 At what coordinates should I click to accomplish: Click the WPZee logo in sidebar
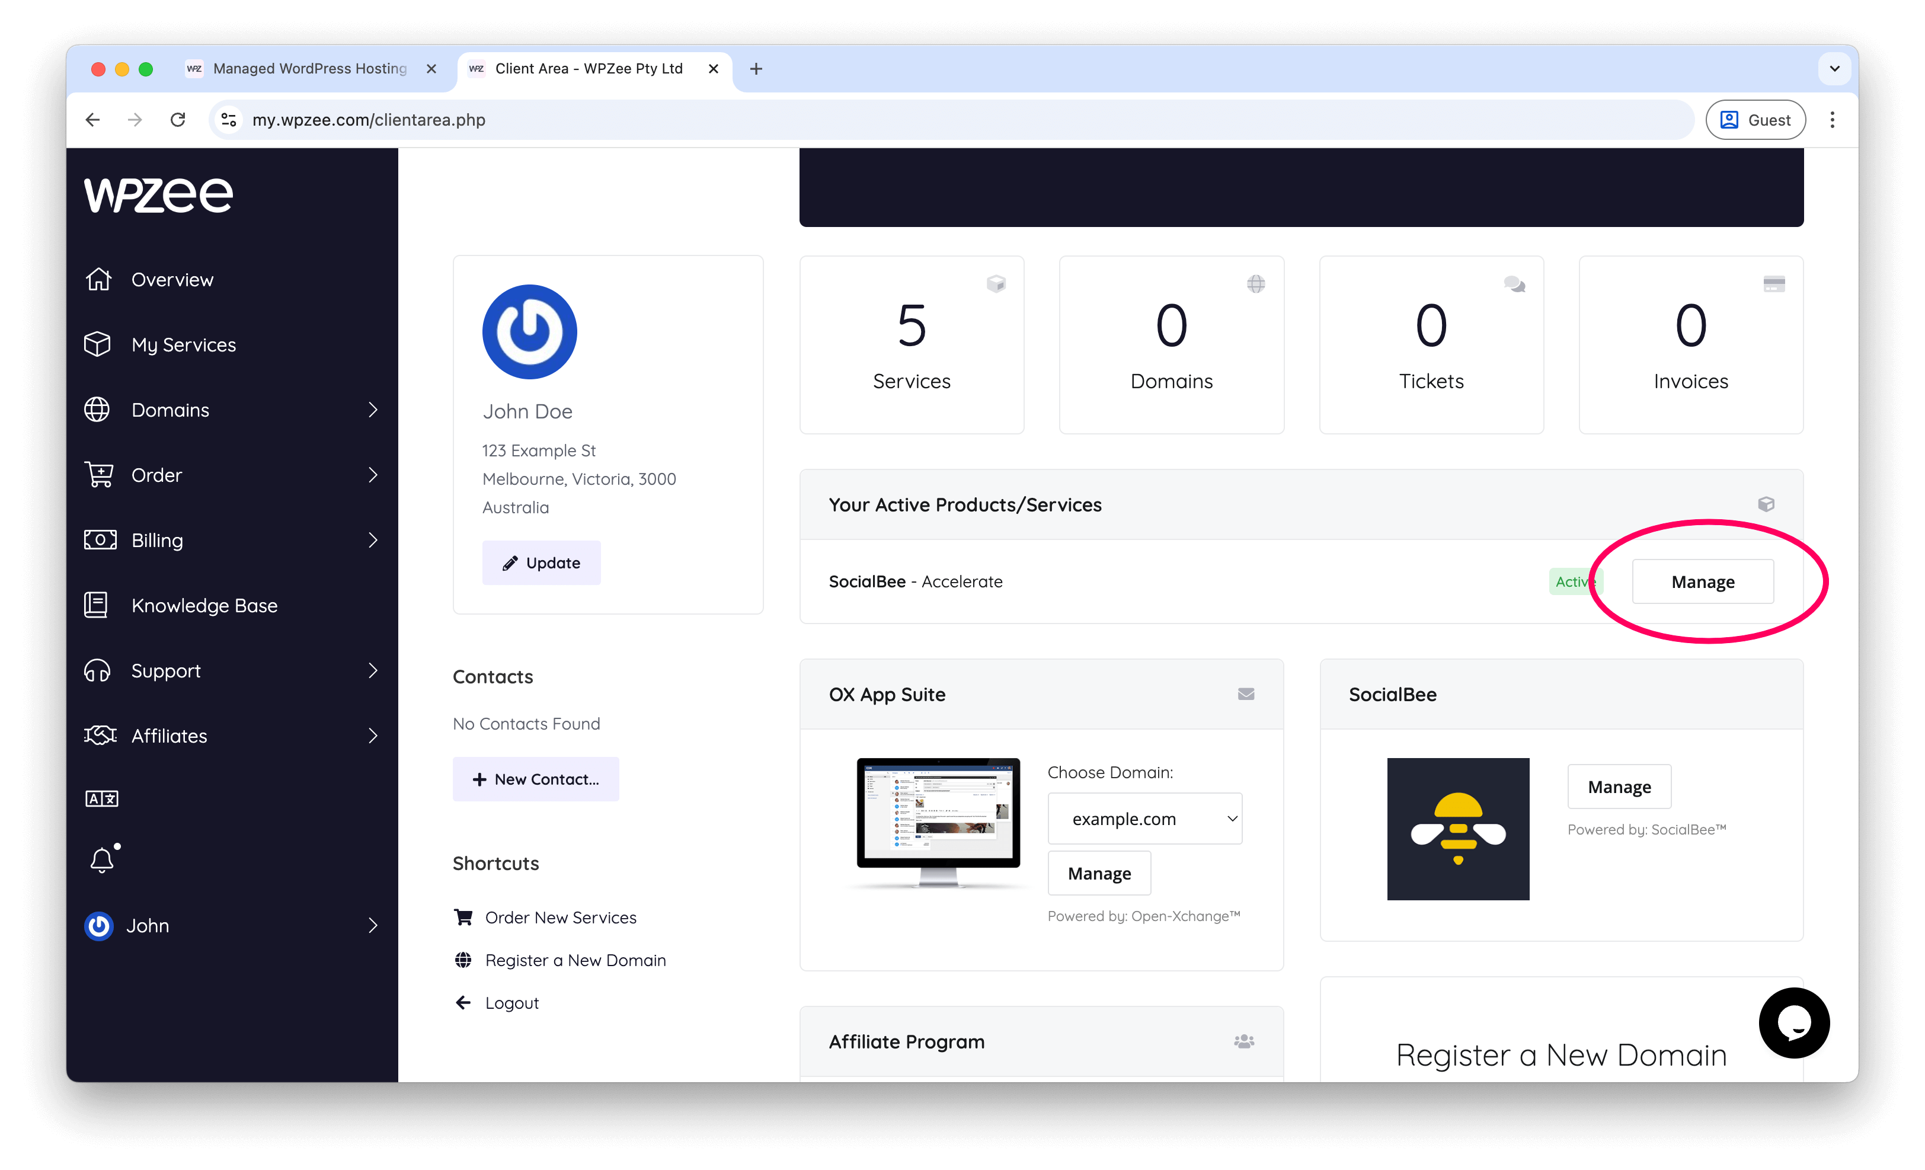159,195
